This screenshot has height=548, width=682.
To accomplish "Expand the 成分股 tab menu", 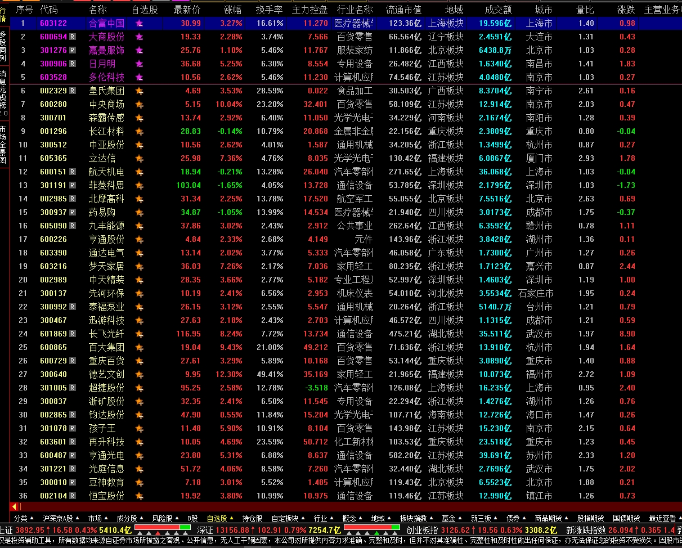I will point(130,518).
